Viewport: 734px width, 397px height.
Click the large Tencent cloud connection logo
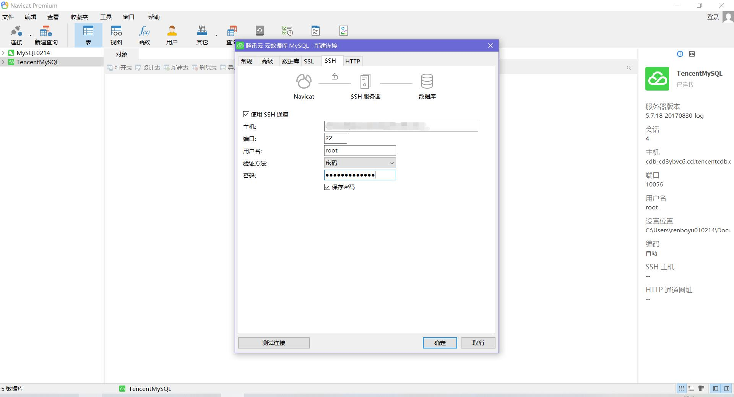click(657, 79)
